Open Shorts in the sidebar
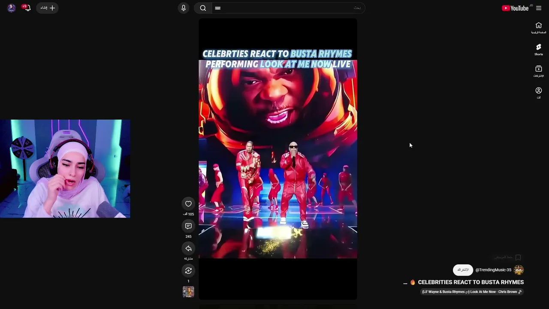Viewport: 549px width, 309px height. (539, 50)
